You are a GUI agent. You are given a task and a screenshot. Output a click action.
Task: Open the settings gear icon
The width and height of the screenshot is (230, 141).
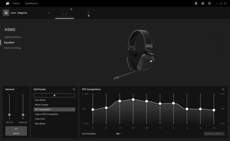click(209, 3)
